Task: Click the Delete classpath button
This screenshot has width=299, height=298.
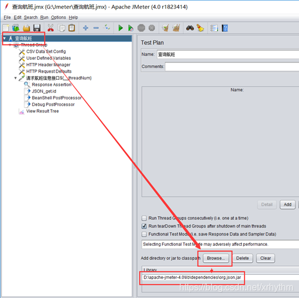Action: (x=243, y=258)
